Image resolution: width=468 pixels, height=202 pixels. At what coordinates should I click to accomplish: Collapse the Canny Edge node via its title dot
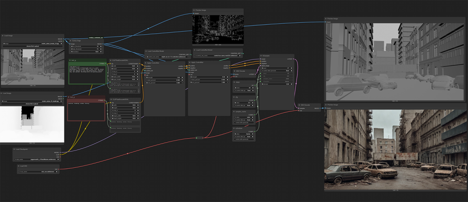tap(70, 41)
